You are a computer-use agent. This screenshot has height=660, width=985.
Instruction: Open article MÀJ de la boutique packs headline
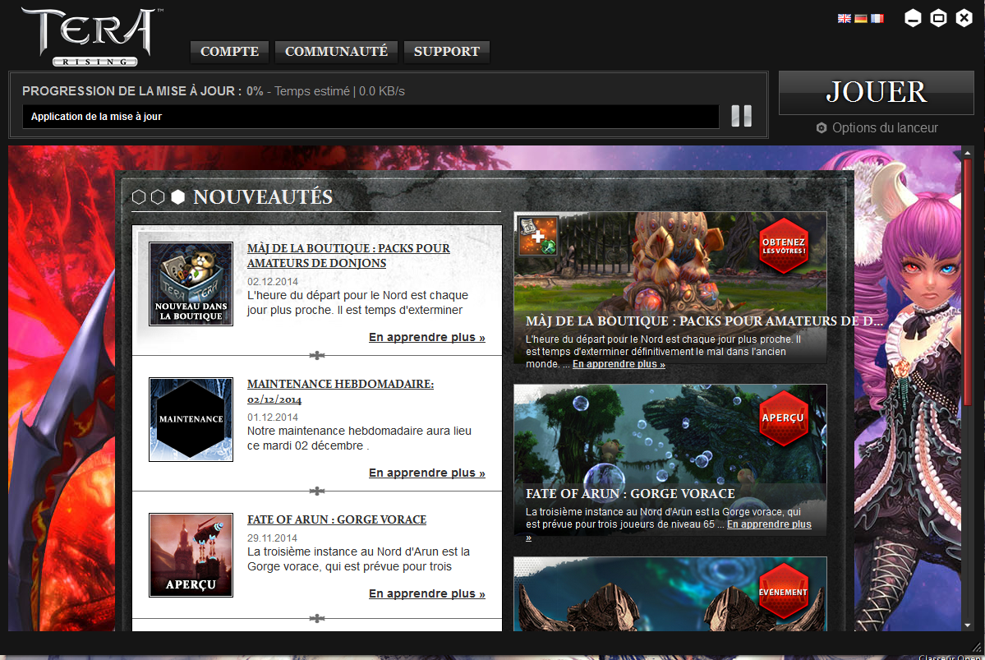point(348,256)
